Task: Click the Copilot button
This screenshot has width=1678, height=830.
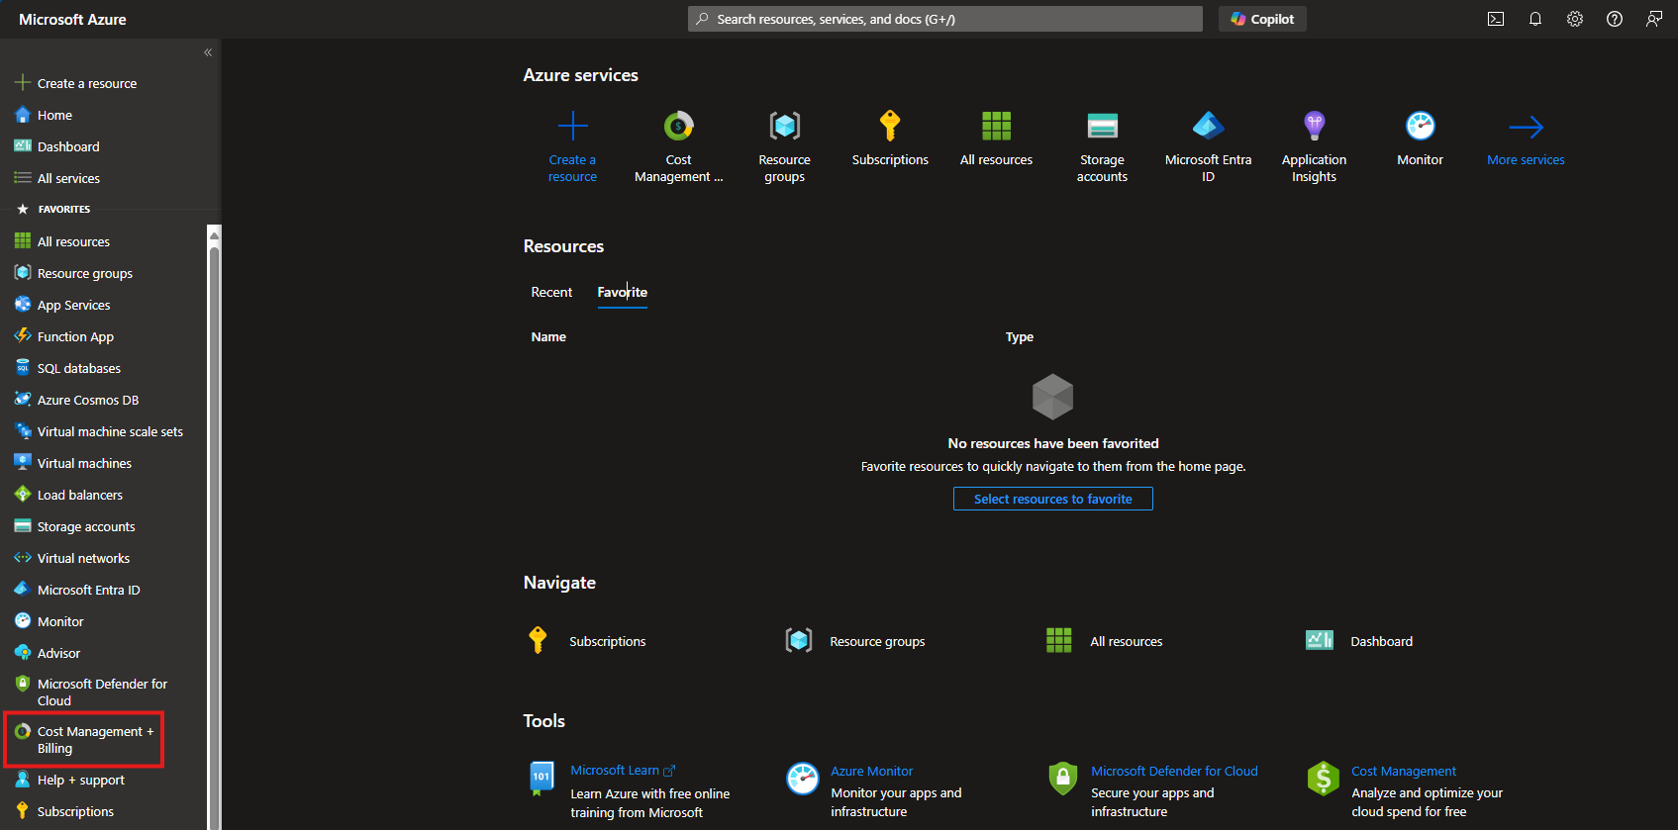Action: [x=1262, y=19]
